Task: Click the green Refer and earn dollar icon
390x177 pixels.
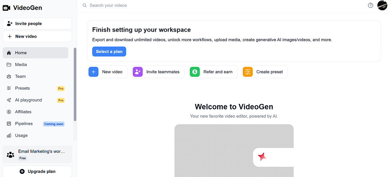Action: (195, 72)
